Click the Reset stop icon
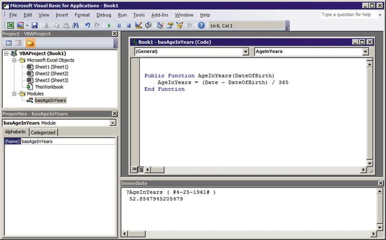Viewport: 386px width, 240px height. [129, 26]
